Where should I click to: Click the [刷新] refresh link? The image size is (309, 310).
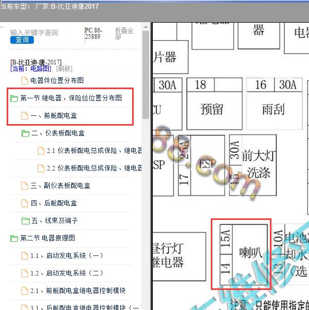point(64,68)
